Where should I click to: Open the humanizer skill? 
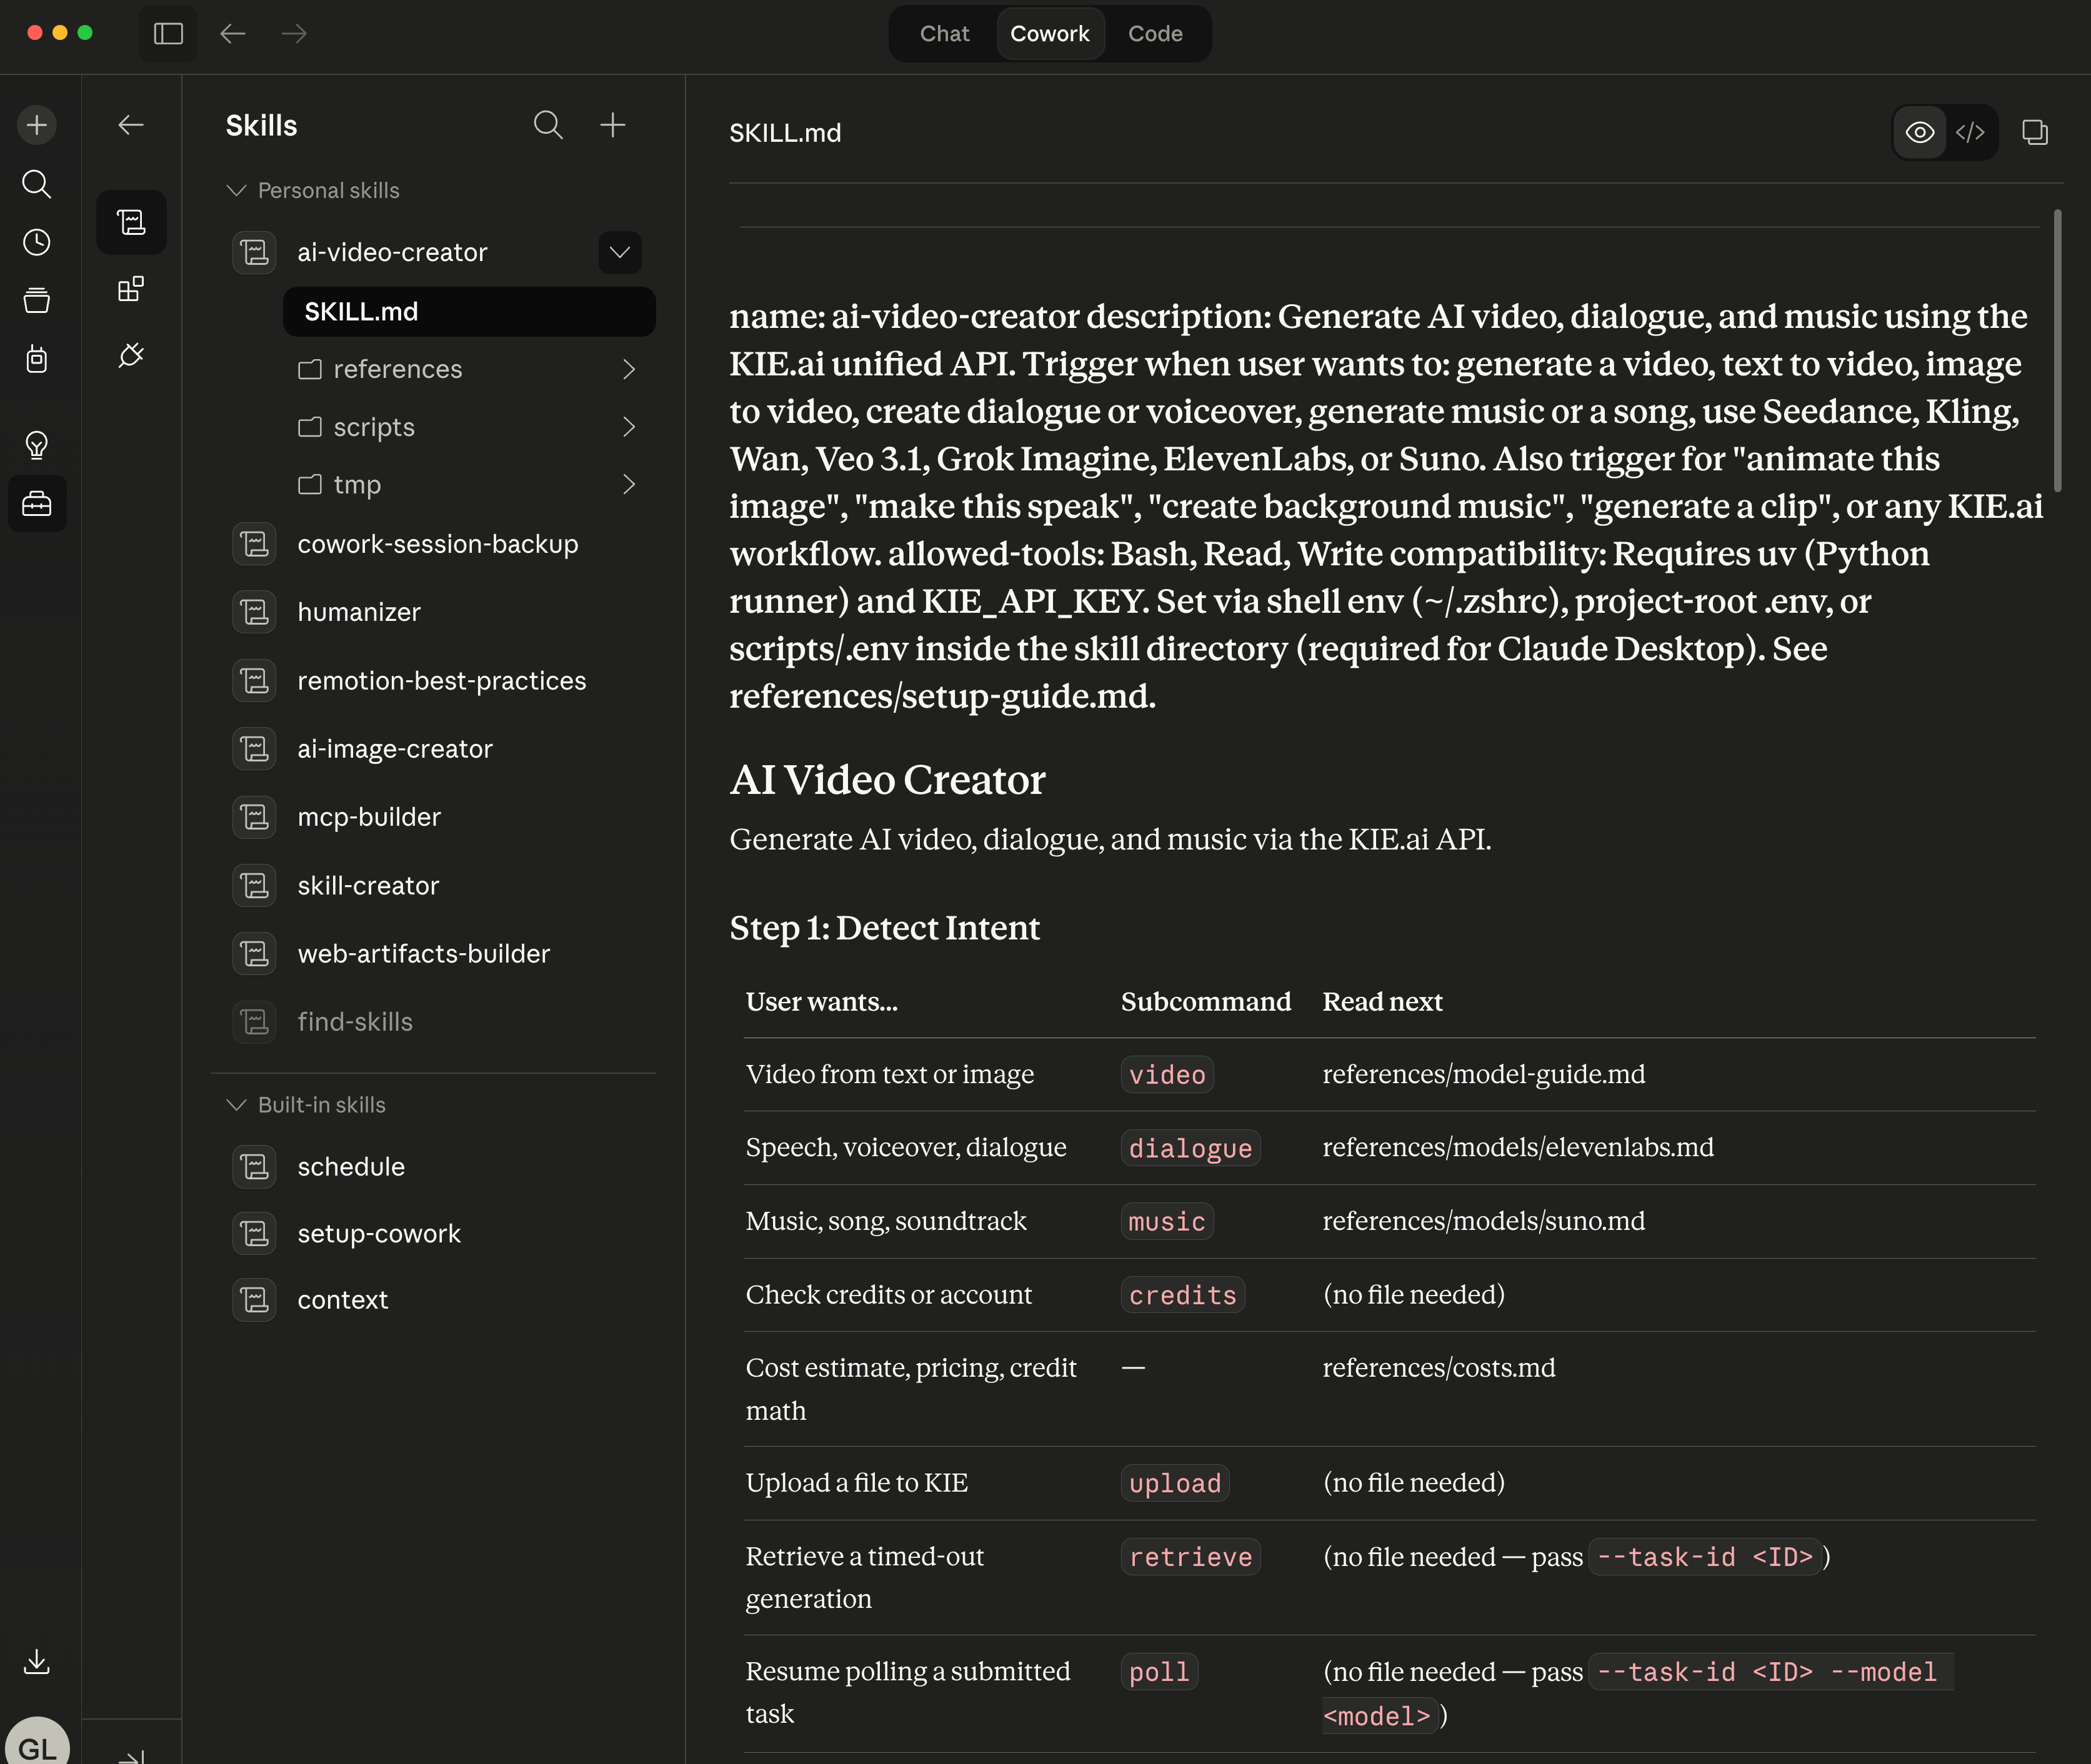coord(358,612)
